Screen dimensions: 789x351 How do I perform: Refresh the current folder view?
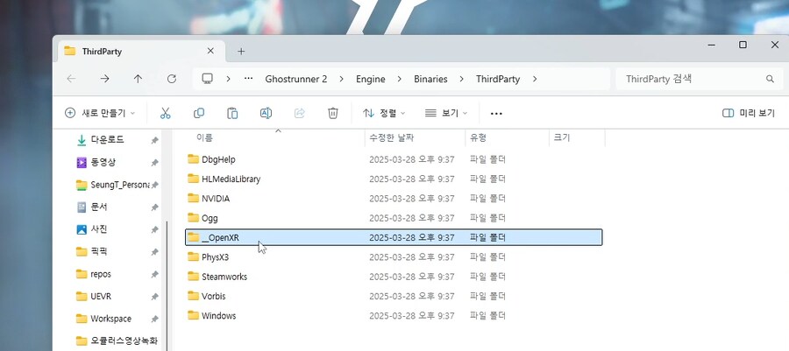172,79
